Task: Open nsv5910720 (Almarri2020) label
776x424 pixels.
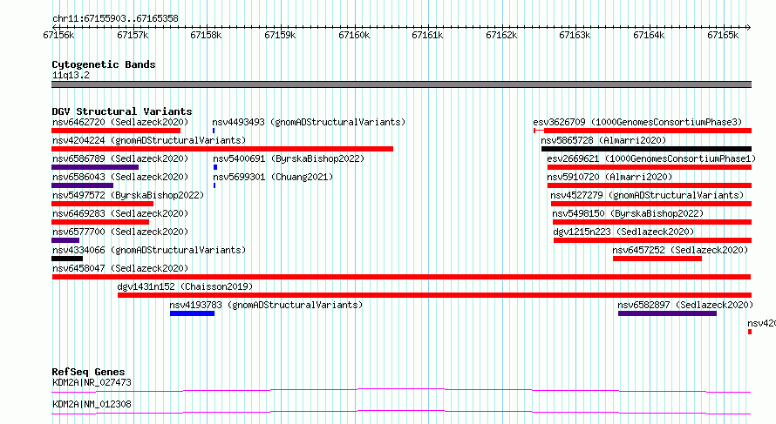Action: click(609, 177)
